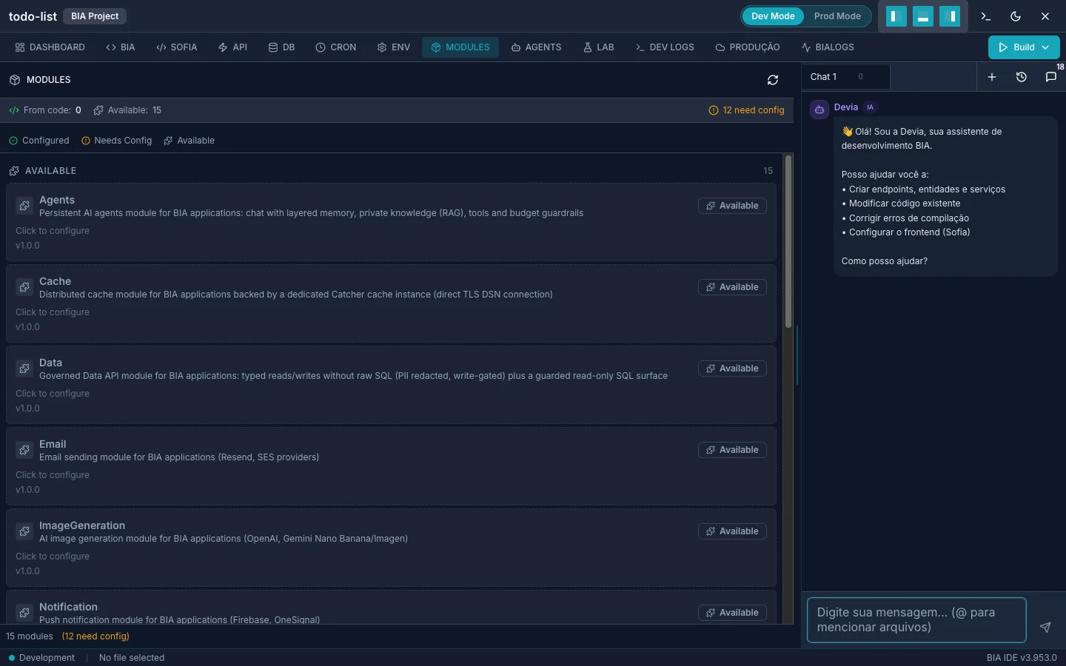1066x666 pixels.
Task: Click the 12 need config warning
Action: pyautogui.click(x=746, y=110)
